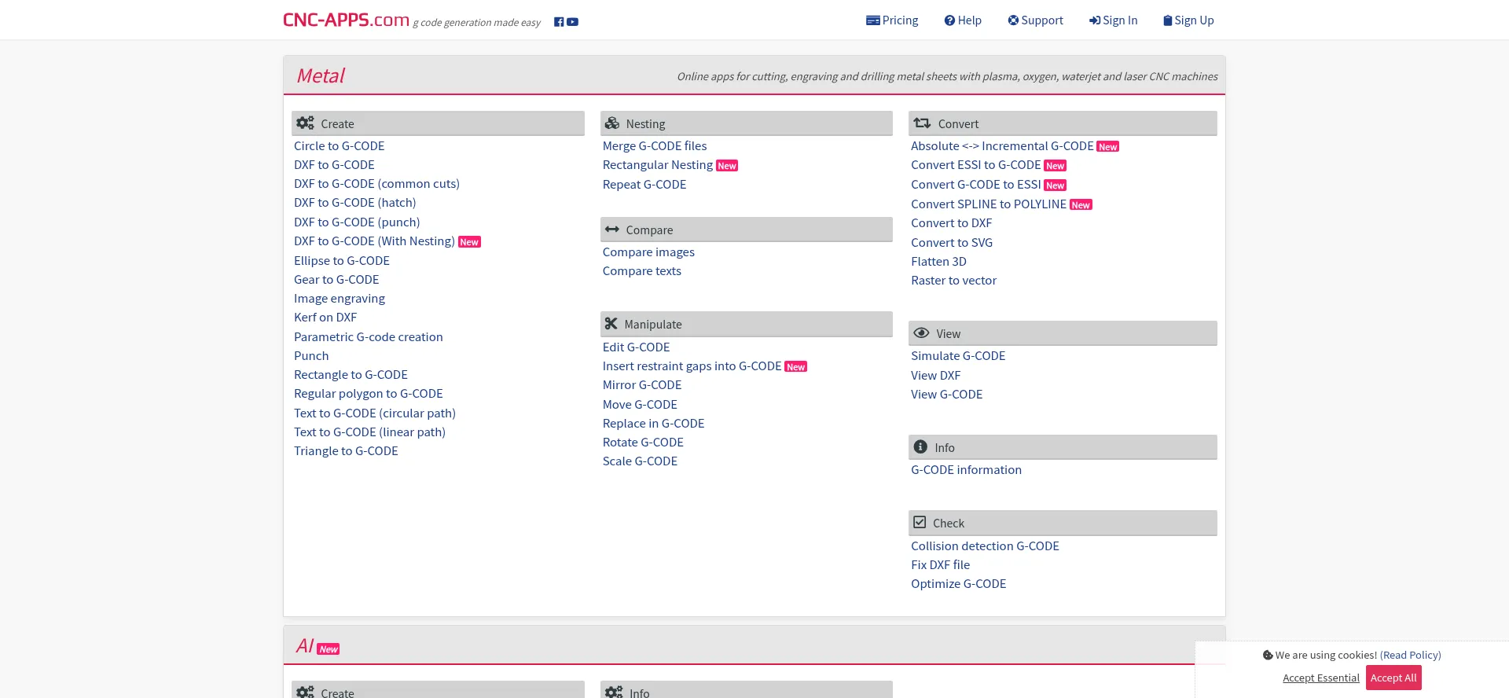This screenshot has height=698, width=1509.
Task: Open Compare images
Action: (648, 252)
